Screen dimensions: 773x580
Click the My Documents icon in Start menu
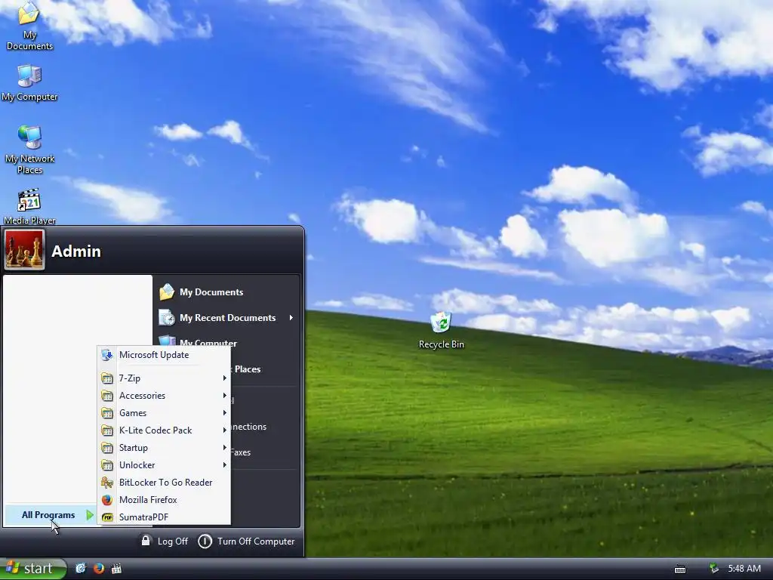167,292
